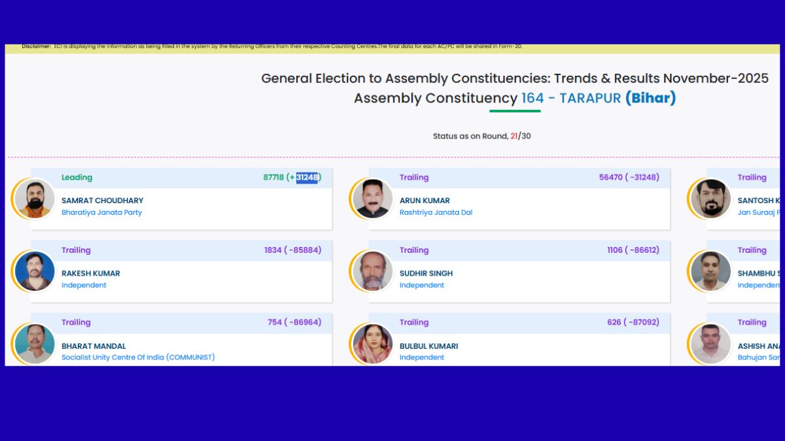785x441 pixels.
Task: Click the ARUN KUMAR name
Action: [x=425, y=201]
